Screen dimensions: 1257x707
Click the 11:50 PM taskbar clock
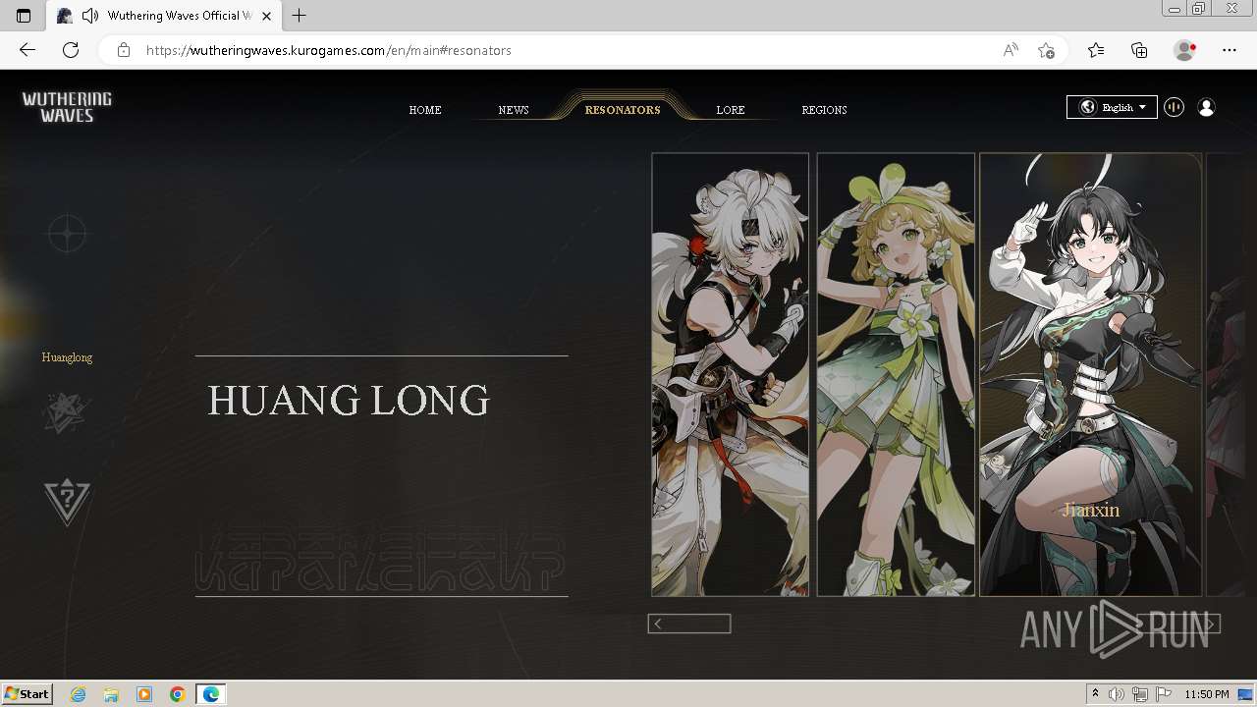[x=1207, y=694]
